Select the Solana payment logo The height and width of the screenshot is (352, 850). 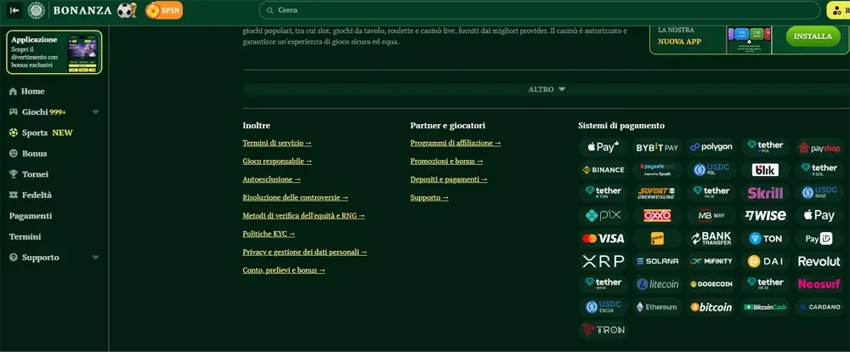pyautogui.click(x=657, y=261)
